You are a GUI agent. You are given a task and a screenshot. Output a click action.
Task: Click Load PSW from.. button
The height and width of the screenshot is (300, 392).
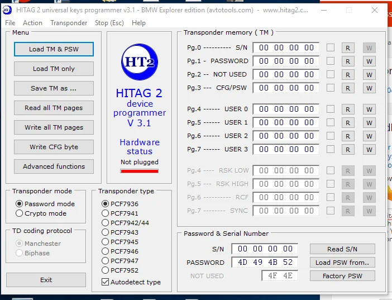[342, 262]
